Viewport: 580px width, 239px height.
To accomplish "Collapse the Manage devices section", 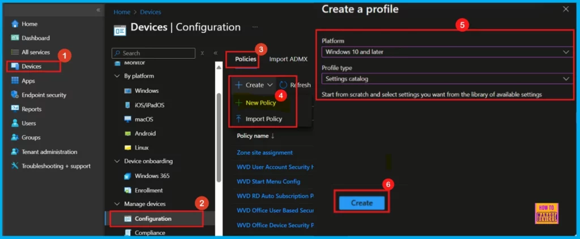I will click(117, 204).
